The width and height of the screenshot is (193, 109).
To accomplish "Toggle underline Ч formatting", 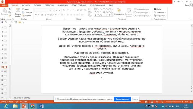I will tap(42, 15).
